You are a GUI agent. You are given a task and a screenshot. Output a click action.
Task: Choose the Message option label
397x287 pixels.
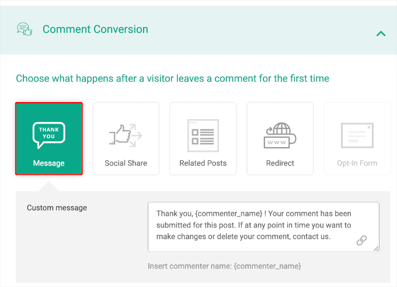click(48, 163)
